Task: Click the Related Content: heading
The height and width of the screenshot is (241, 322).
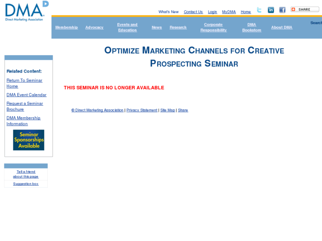Action: pos(24,71)
